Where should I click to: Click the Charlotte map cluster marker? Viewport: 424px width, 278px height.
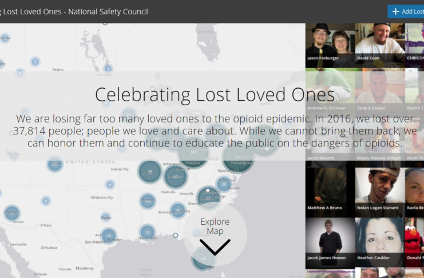tap(208, 197)
